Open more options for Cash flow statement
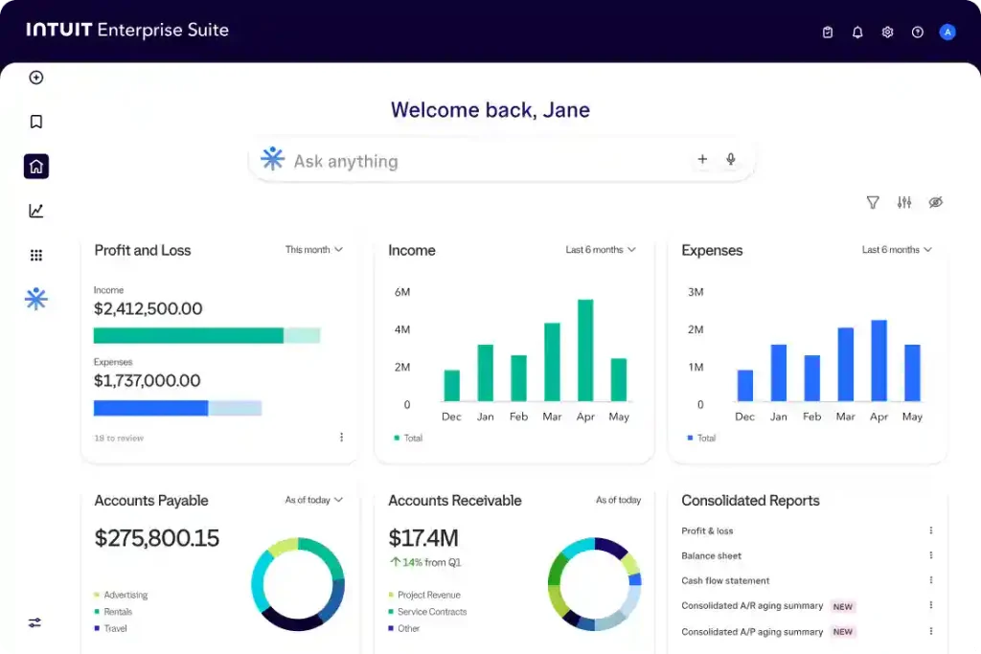Image resolution: width=981 pixels, height=654 pixels. (x=931, y=580)
